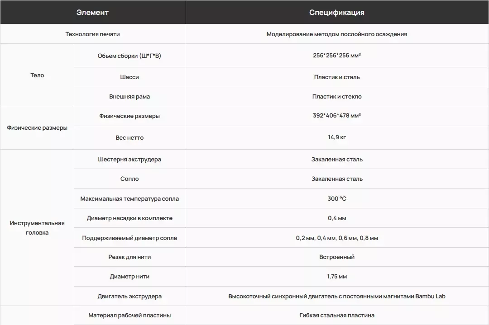
Task: Click the 392*406*478 мм³ value
Action: pyautogui.click(x=337, y=116)
